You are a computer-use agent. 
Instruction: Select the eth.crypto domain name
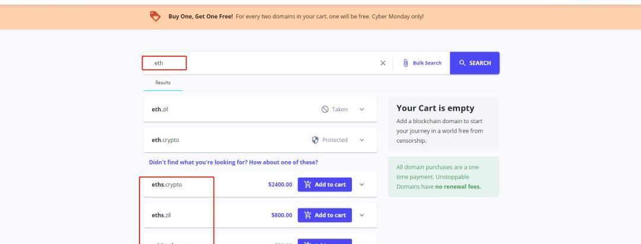click(165, 140)
